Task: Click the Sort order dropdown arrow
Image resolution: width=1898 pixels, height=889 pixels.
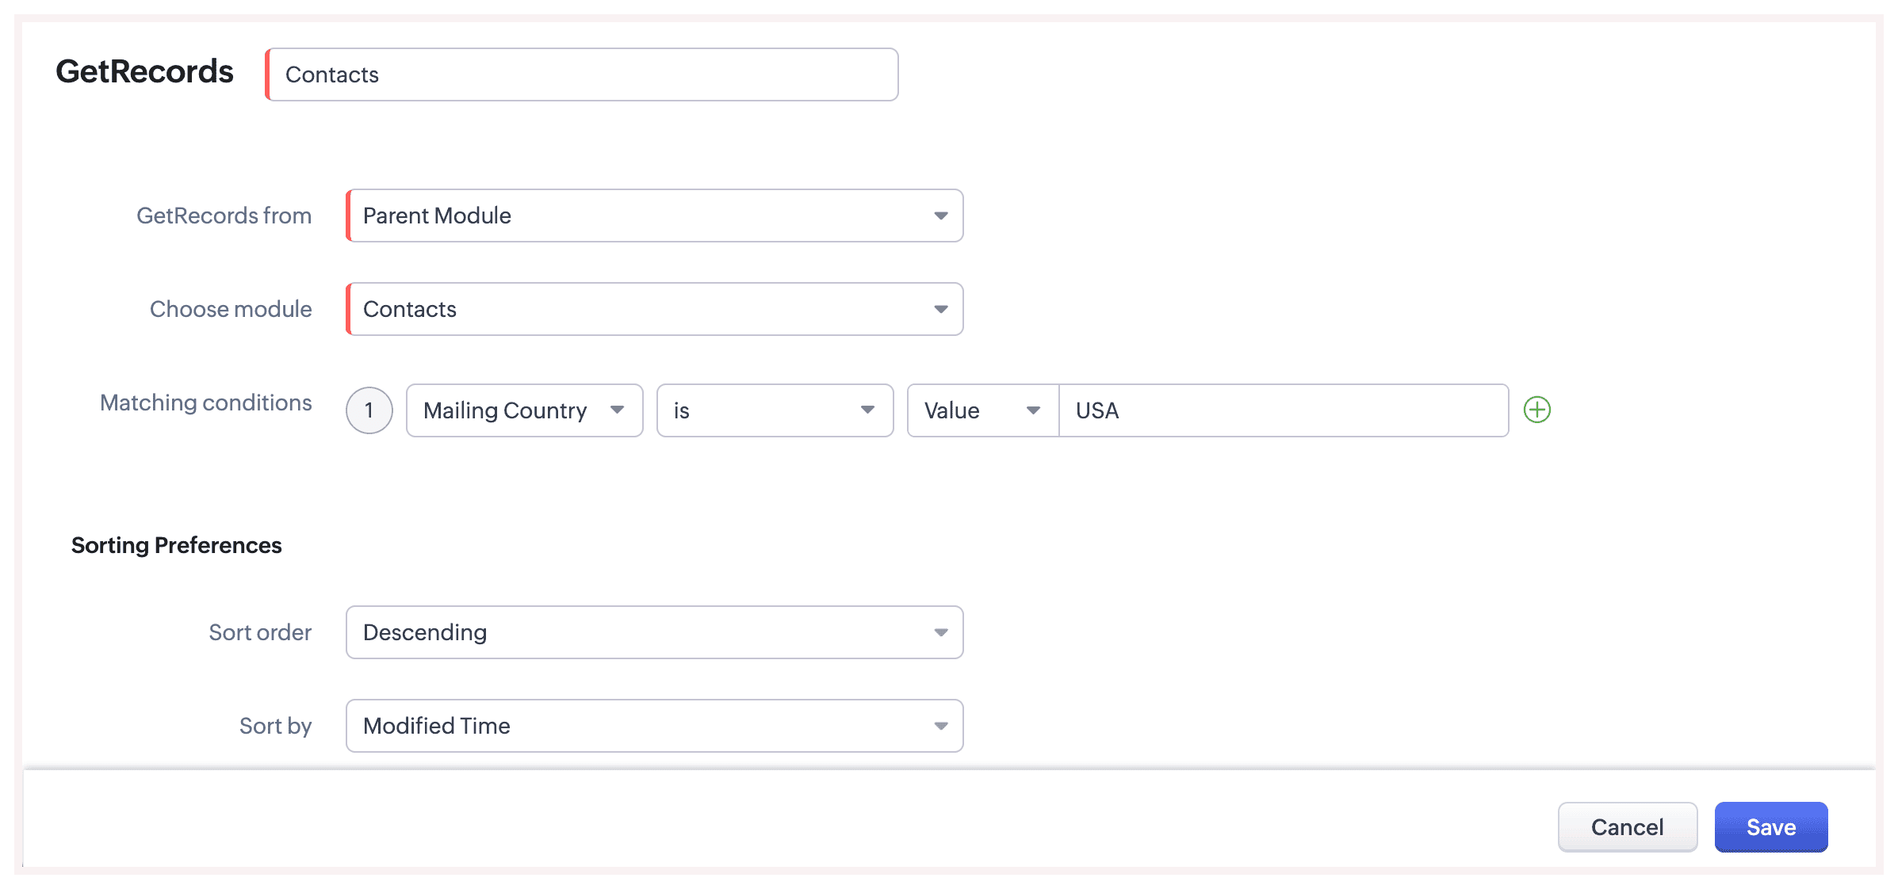Action: pyautogui.click(x=941, y=632)
